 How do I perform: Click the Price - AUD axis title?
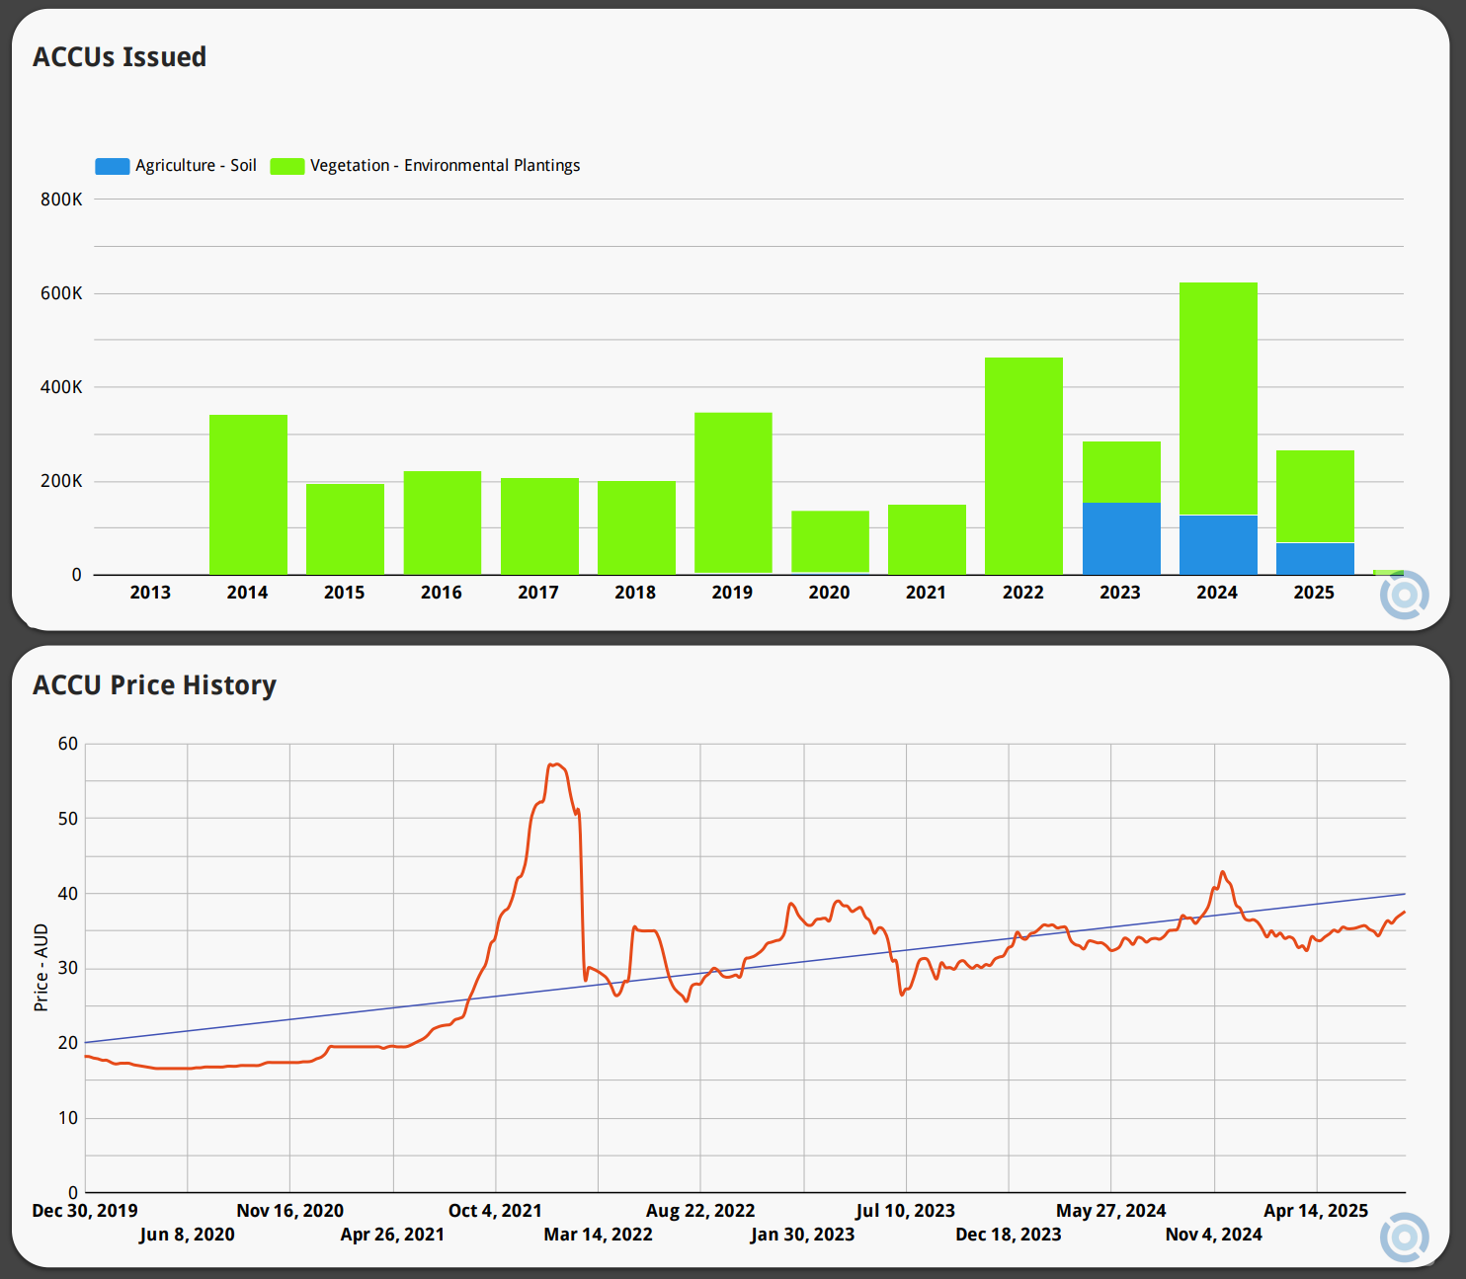point(41,967)
